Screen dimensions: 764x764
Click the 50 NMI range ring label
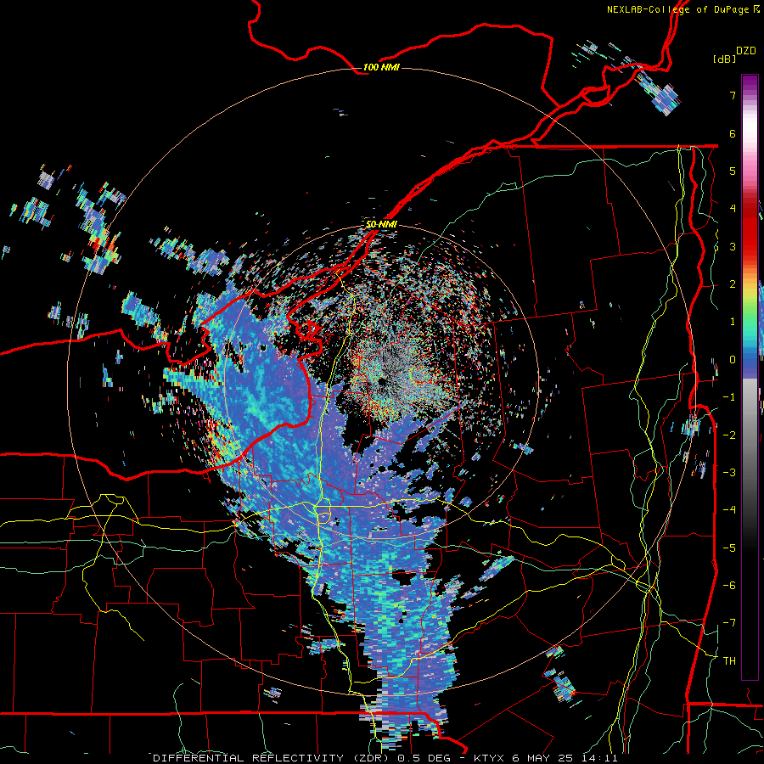pyautogui.click(x=381, y=224)
